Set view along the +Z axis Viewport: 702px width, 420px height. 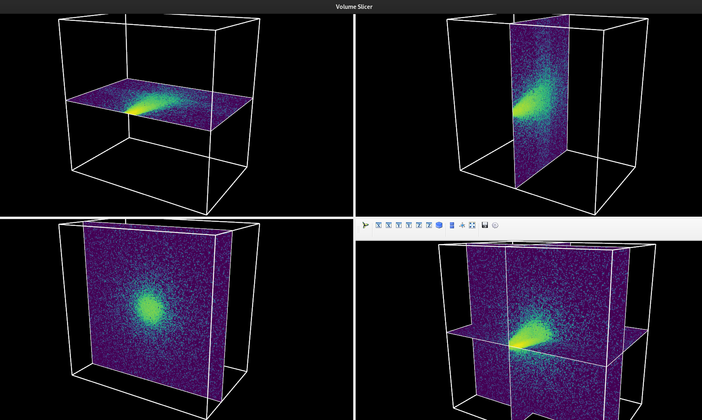(429, 225)
